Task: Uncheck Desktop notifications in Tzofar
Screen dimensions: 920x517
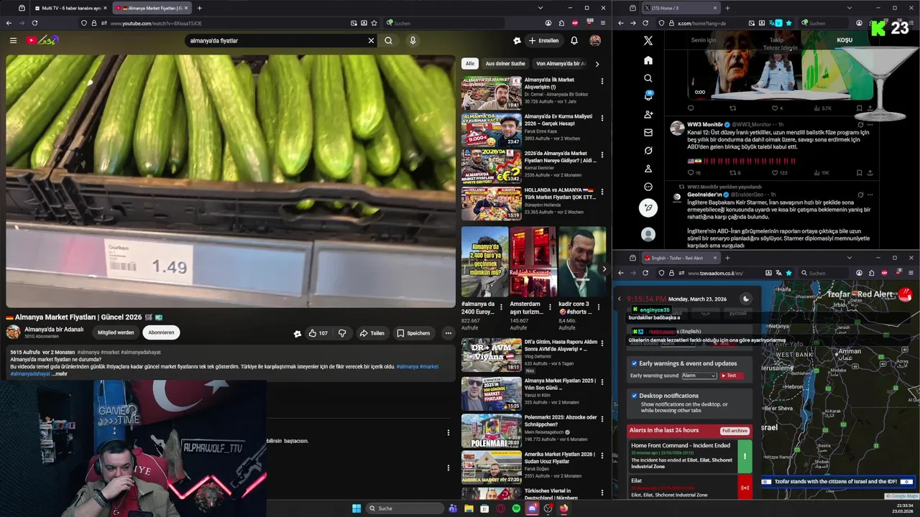Action: point(634,396)
